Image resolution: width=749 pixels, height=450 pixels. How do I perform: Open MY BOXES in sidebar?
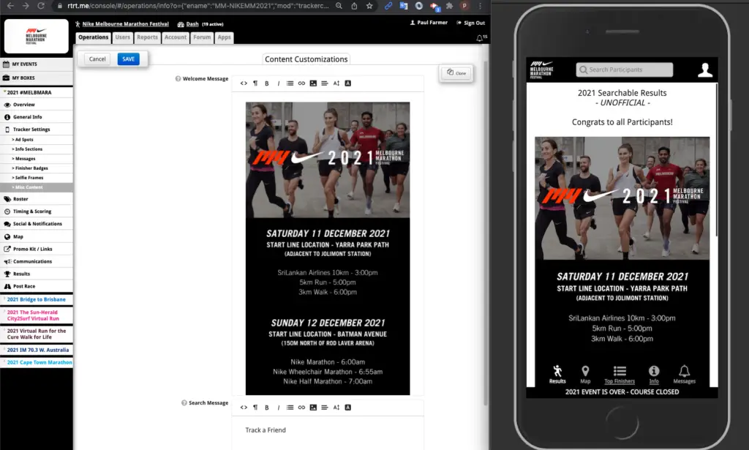pos(37,78)
